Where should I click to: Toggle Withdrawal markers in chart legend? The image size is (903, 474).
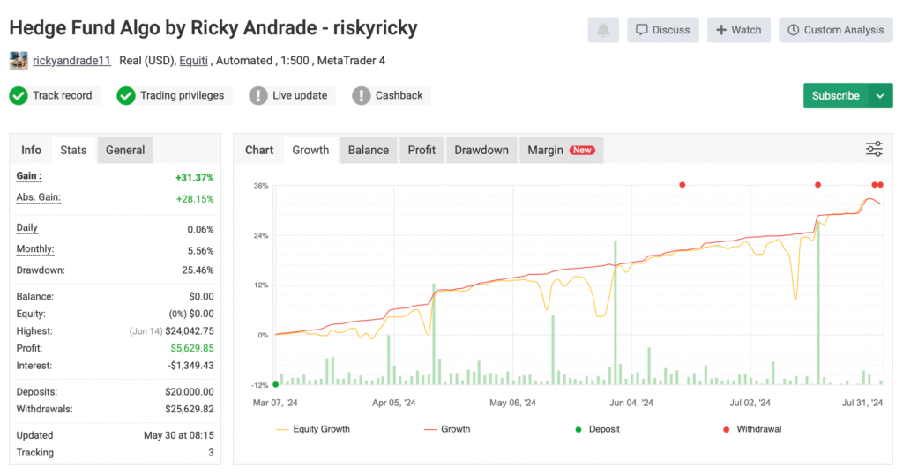pyautogui.click(x=752, y=429)
